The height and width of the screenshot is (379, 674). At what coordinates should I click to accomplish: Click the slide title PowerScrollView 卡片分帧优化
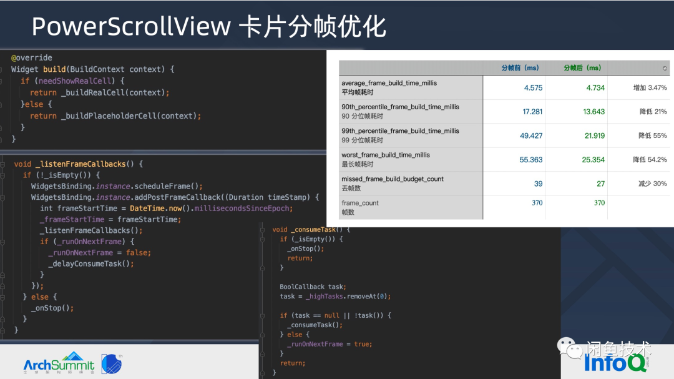(209, 27)
